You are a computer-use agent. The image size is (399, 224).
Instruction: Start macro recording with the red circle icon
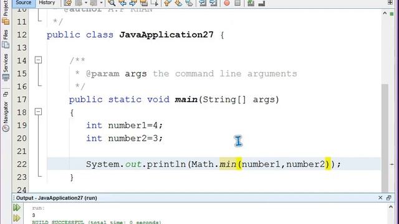227,2
